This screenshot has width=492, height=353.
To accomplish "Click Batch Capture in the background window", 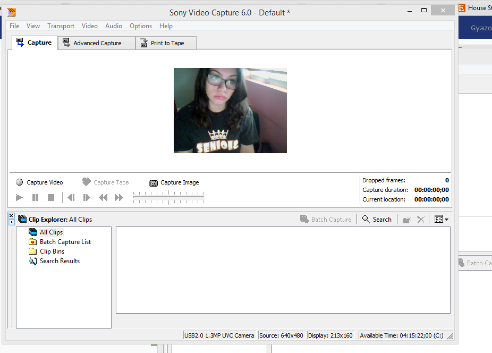I will 475,263.
